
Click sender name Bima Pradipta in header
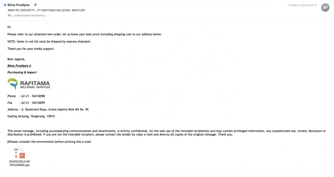tap(19, 5)
